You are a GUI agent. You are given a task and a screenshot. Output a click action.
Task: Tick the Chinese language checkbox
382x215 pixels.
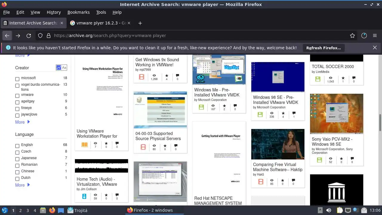coord(17,172)
